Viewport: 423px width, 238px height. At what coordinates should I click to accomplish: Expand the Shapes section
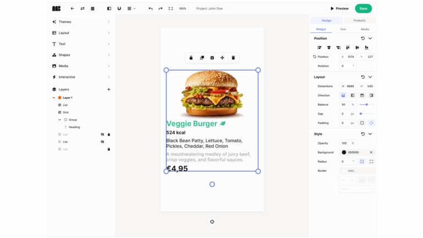[81, 55]
